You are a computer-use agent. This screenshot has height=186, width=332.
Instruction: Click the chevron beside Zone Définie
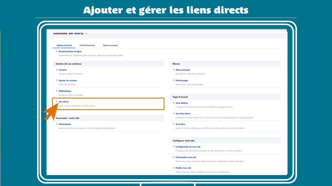click(x=174, y=103)
